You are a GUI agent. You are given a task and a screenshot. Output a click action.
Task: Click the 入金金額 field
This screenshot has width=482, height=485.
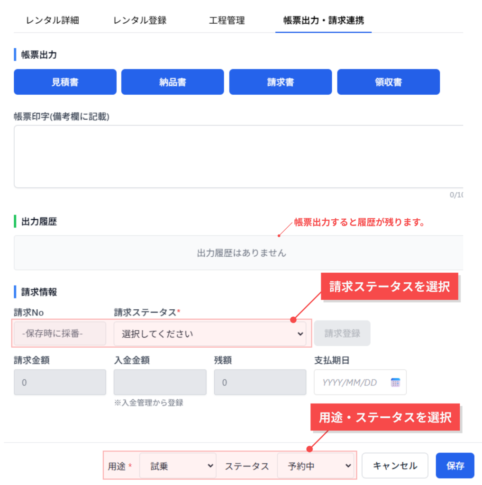[x=160, y=382]
